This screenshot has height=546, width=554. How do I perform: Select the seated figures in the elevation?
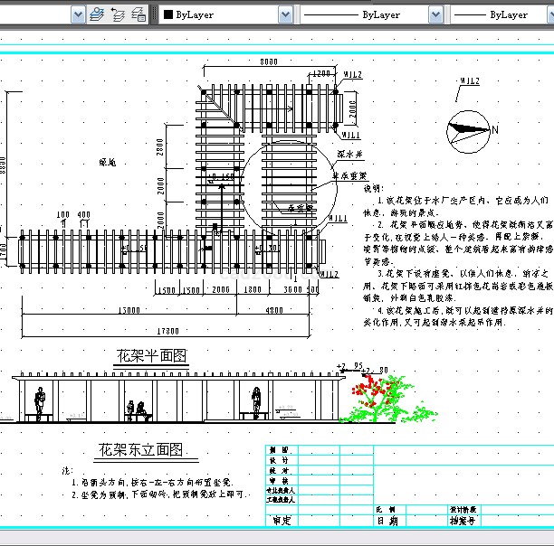(x=137, y=411)
